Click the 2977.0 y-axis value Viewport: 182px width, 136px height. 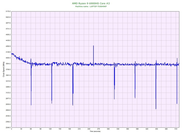click(x=8, y=99)
